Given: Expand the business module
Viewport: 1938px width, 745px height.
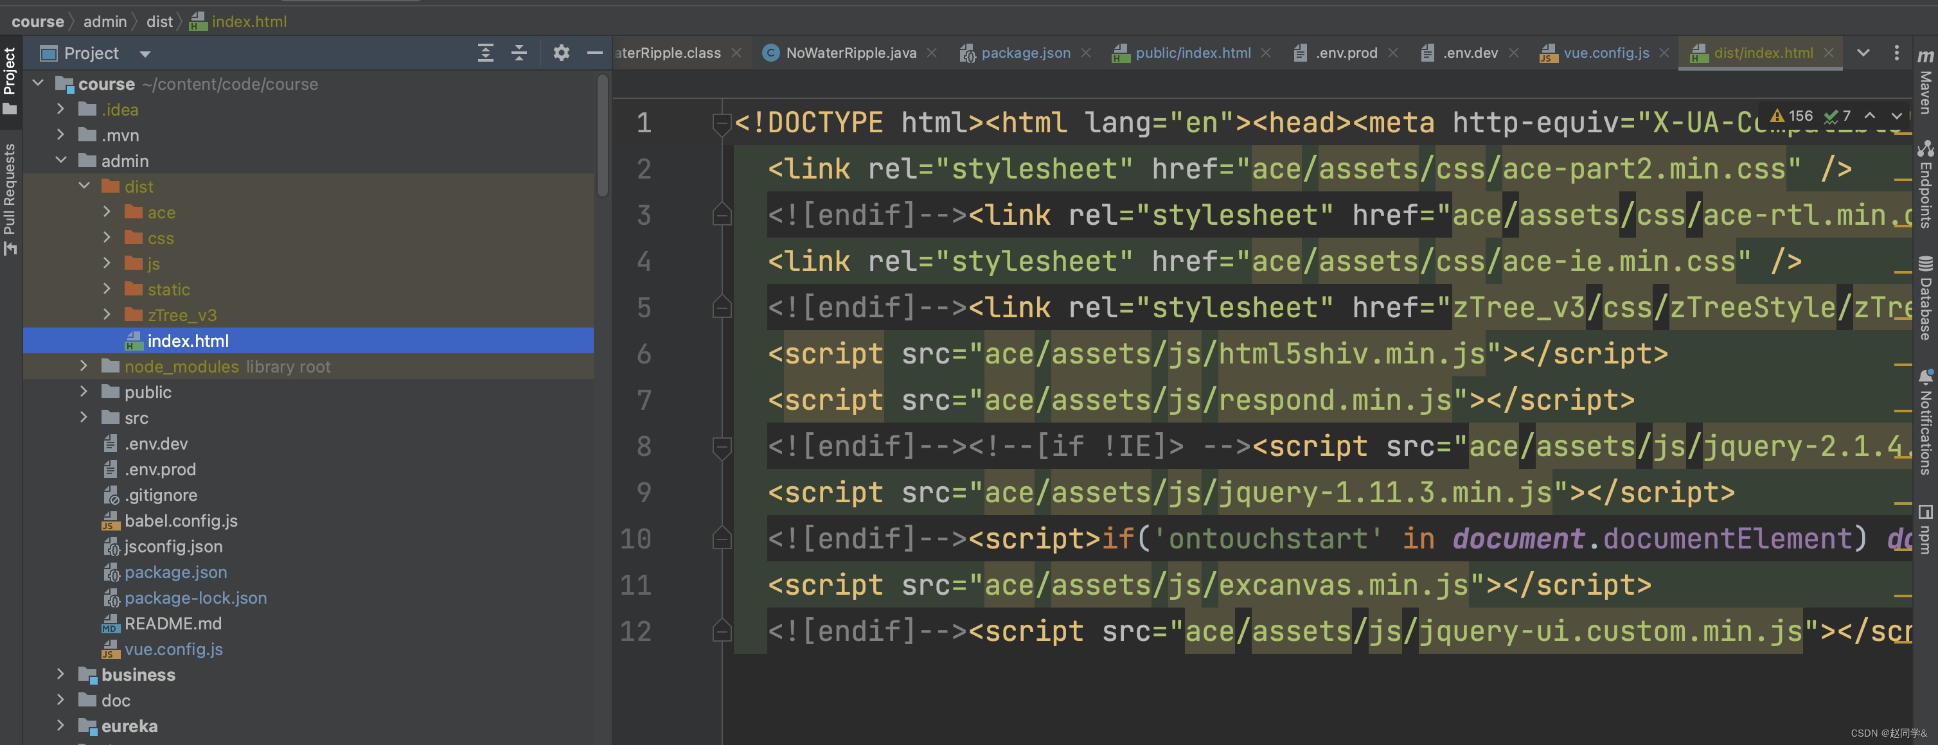Looking at the screenshot, I should pos(61,674).
